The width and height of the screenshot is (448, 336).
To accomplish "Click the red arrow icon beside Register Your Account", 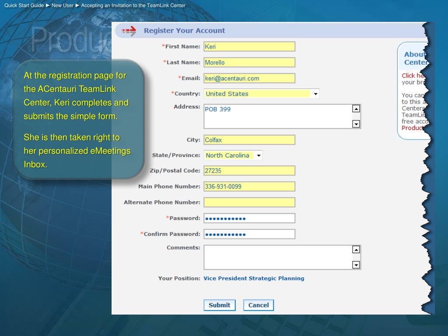I will click(x=129, y=31).
